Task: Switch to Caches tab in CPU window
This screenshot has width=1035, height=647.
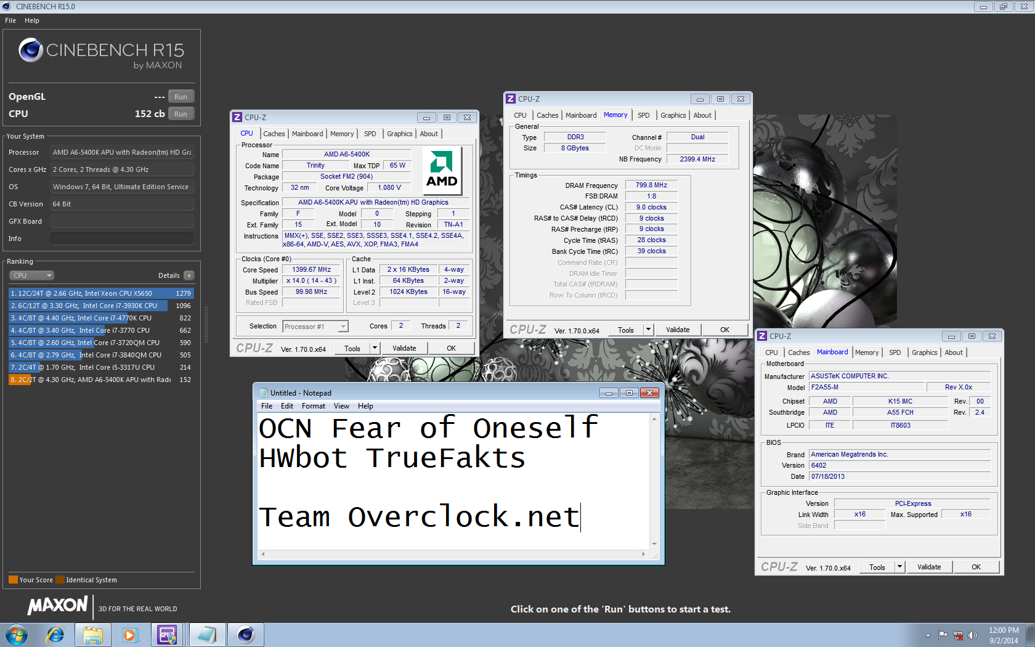Action: pos(274,134)
